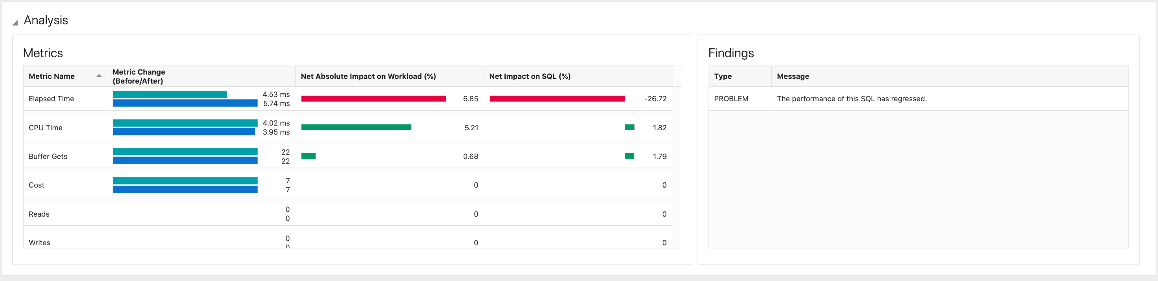This screenshot has width=1158, height=281.
Task: Sort by the Metric Name column header
Action: [52, 77]
